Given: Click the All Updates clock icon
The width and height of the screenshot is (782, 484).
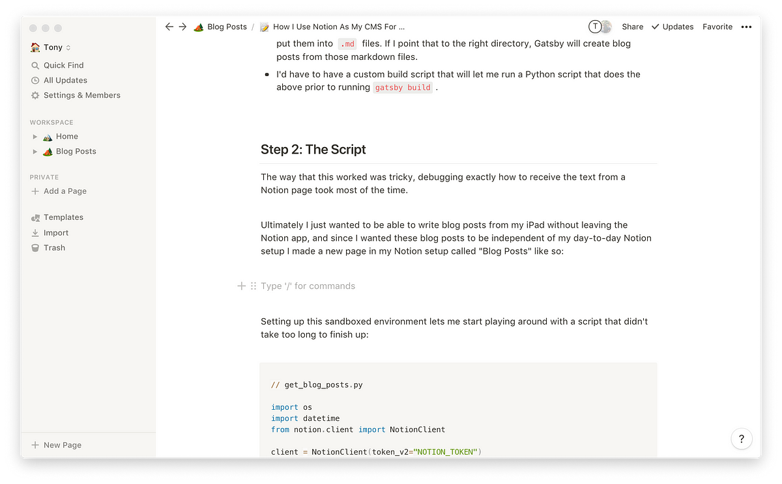Looking at the screenshot, I should click(35, 80).
